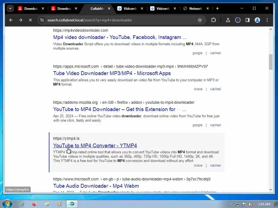
Task: Stop page loading with X button
Action: tap(30, 20)
